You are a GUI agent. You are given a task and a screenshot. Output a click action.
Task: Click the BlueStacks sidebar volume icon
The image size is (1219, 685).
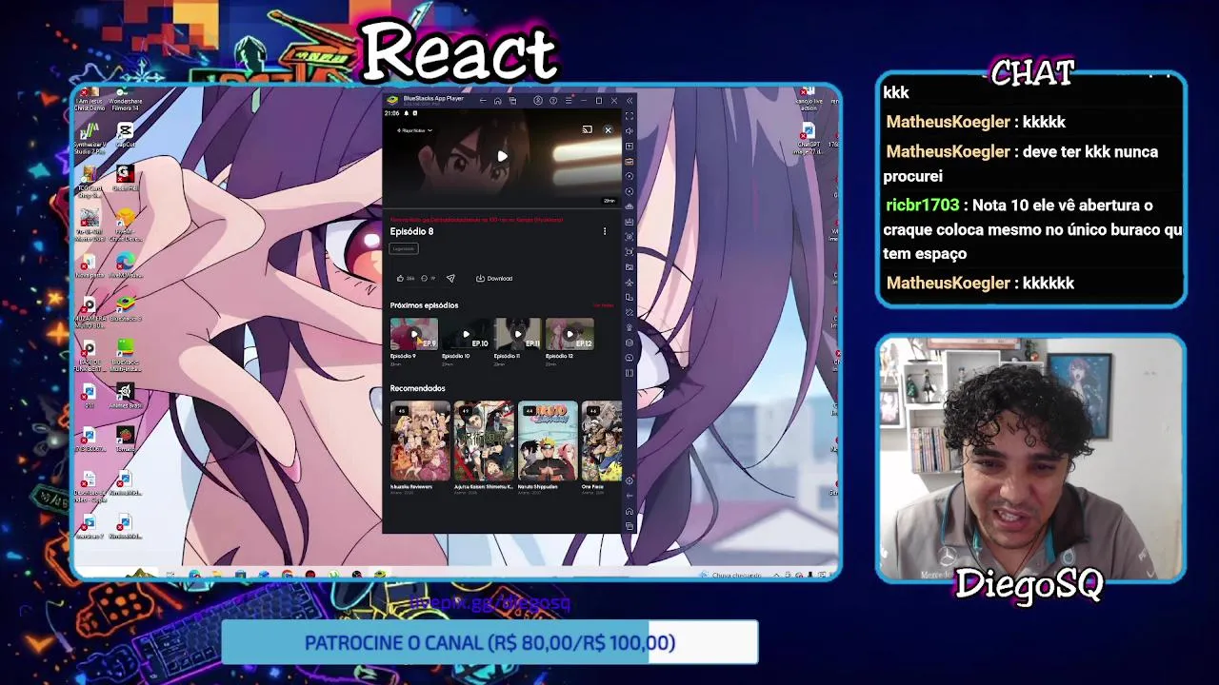pos(629,131)
